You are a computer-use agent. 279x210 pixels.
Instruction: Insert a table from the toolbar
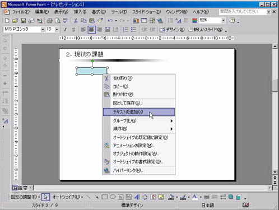pos(144,21)
